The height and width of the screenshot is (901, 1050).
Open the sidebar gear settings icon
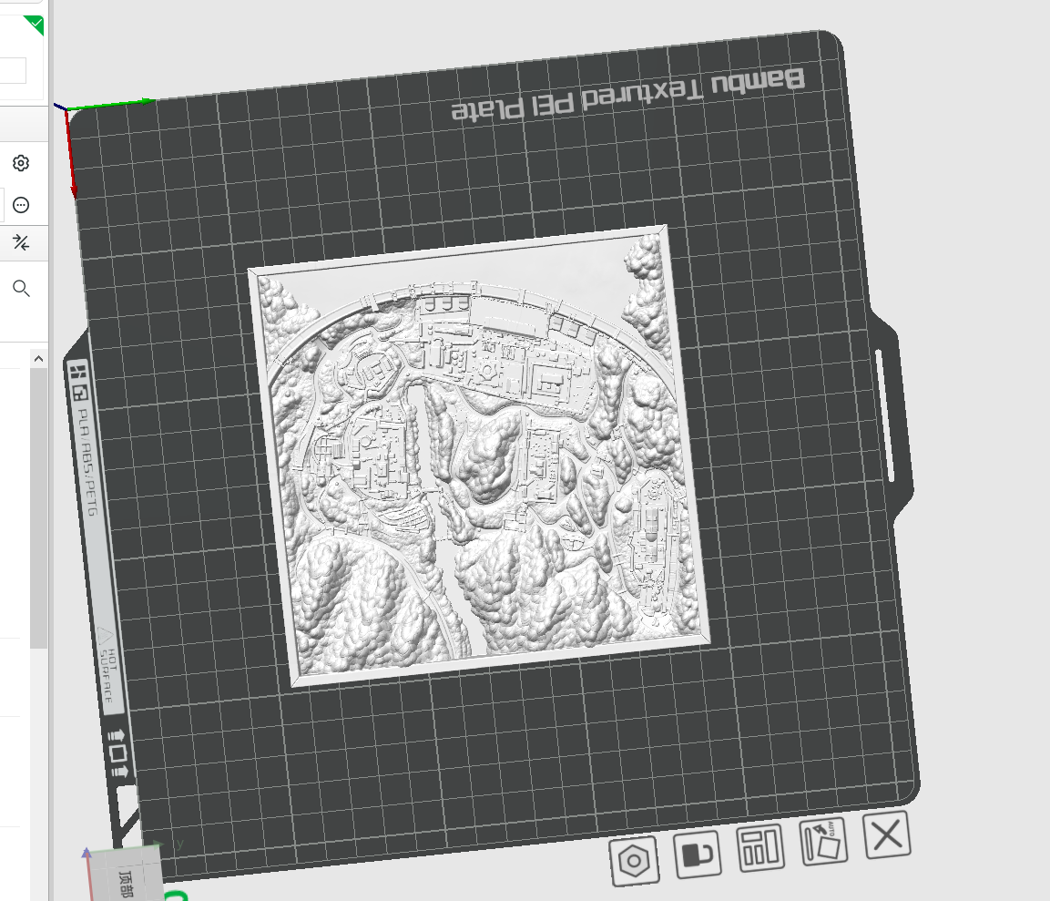point(21,163)
